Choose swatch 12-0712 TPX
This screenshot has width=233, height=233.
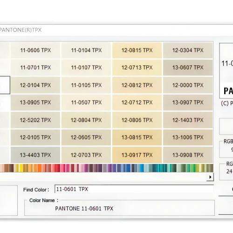tap(137, 103)
